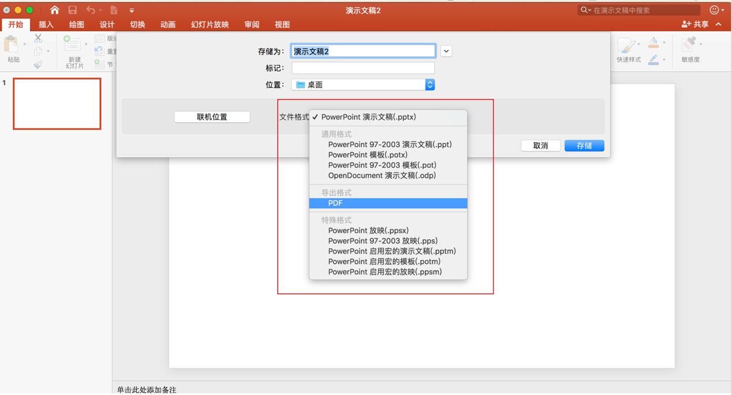732x395 pixels.
Task: Click the 取消 (Cancel) button
Action: 540,145
